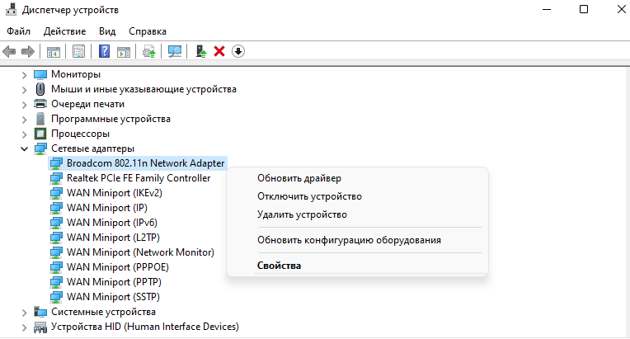The image size is (630, 339).
Task: Click the Системные устройства folder icon
Action: point(40,312)
